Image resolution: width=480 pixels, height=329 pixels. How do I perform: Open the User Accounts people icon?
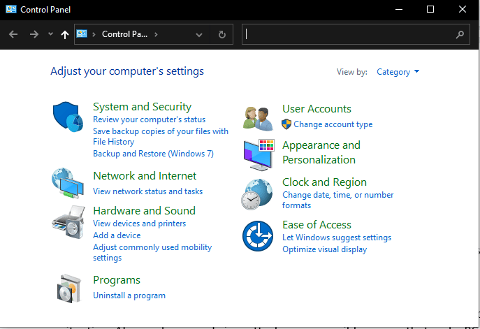[258, 119]
